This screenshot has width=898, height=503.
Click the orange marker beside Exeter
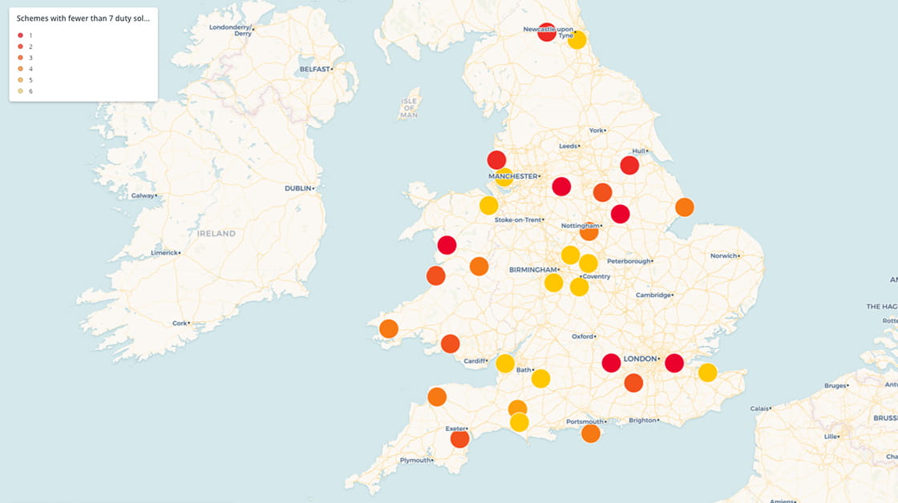pos(459,439)
